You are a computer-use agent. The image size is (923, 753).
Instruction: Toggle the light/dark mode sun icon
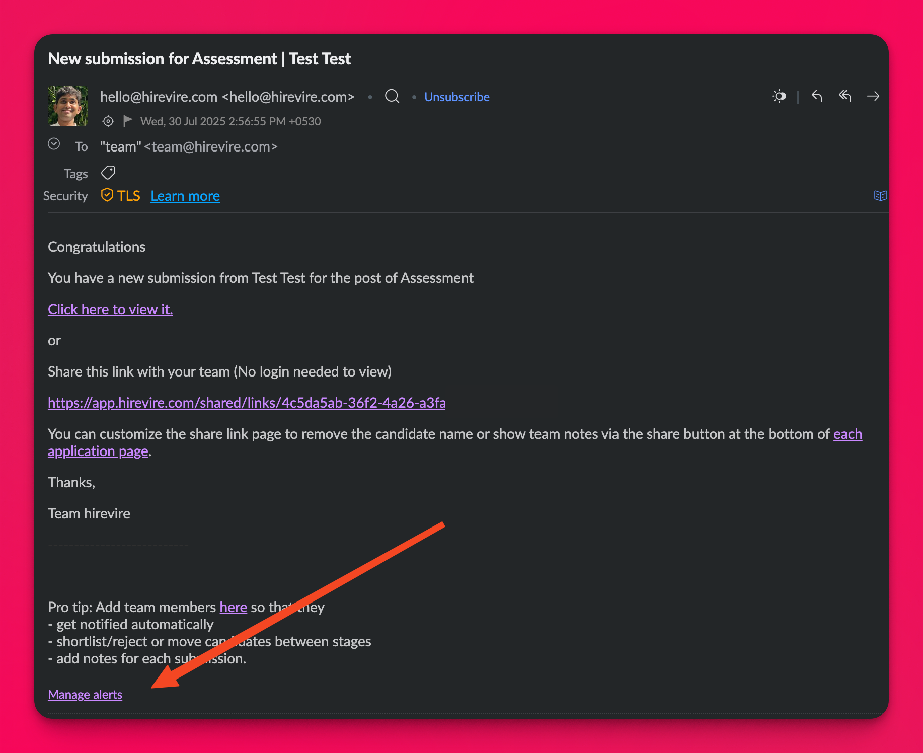[x=779, y=96]
